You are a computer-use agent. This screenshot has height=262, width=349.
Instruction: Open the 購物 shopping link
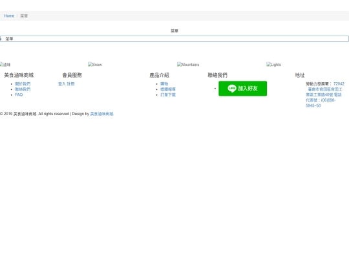click(x=164, y=84)
